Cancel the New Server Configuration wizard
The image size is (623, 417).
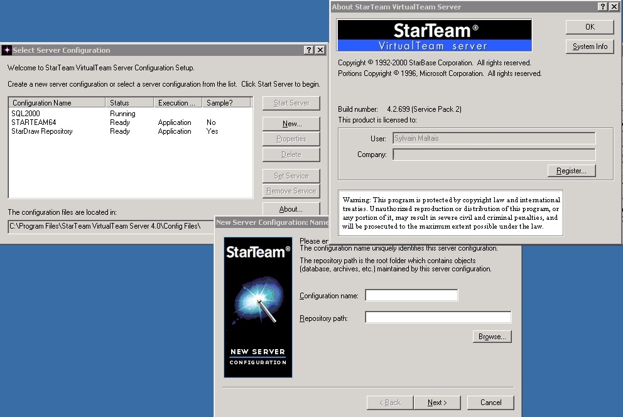click(490, 403)
